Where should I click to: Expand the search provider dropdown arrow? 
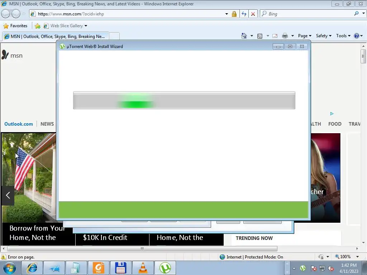363,14
